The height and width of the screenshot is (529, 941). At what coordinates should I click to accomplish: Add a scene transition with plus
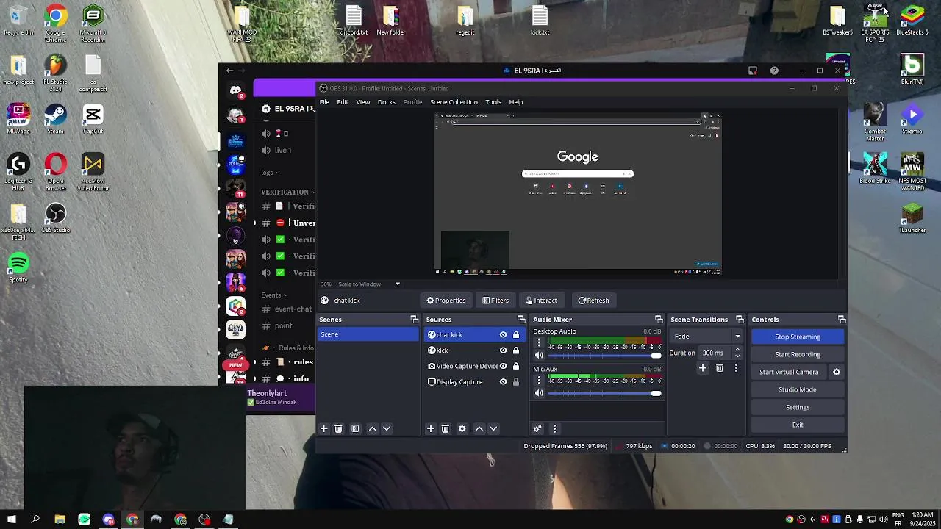tap(703, 368)
